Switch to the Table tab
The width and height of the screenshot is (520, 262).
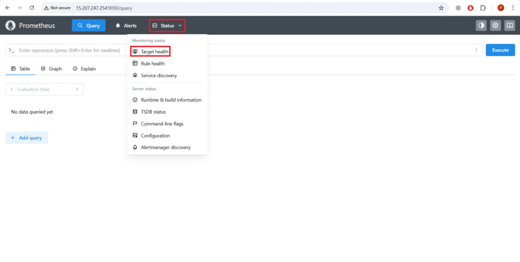click(x=20, y=69)
